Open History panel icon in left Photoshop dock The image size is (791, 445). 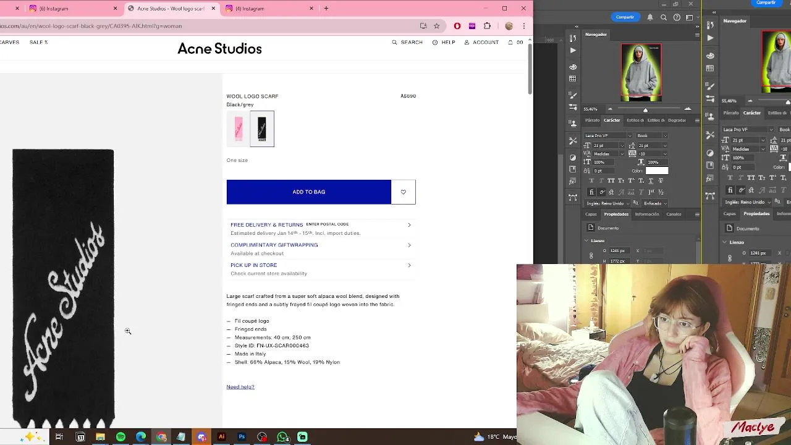(573, 38)
